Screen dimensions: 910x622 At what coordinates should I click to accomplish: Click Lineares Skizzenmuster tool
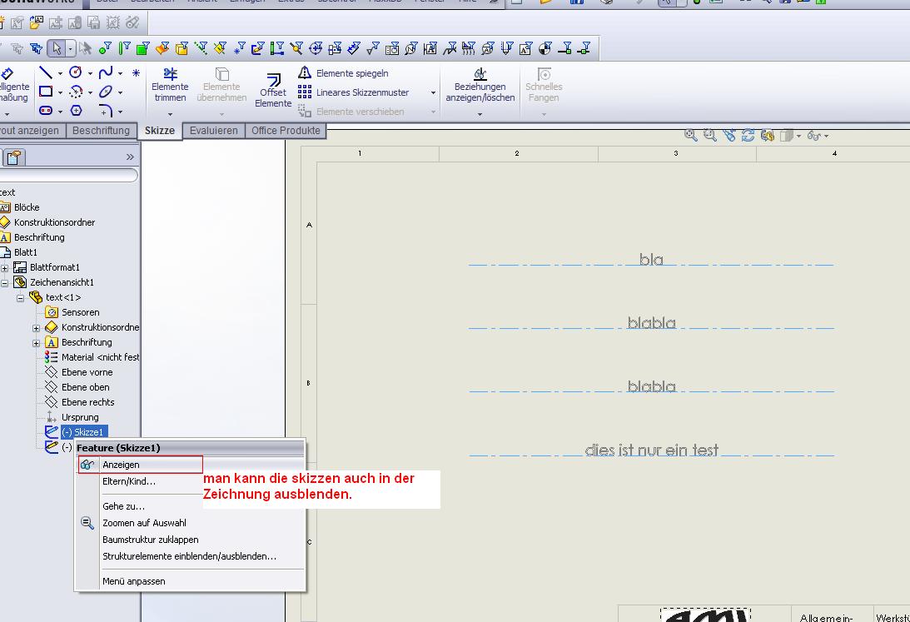click(354, 92)
